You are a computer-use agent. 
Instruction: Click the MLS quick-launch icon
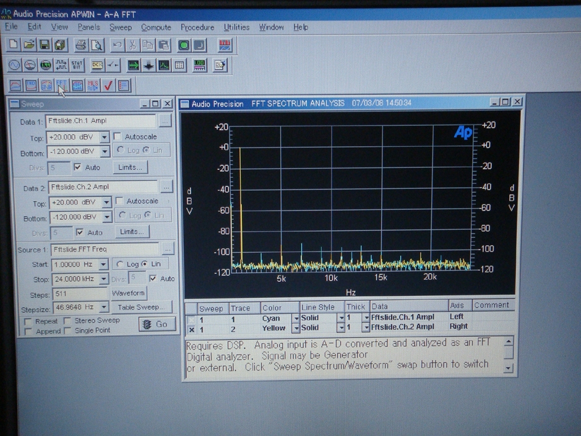tap(93, 85)
